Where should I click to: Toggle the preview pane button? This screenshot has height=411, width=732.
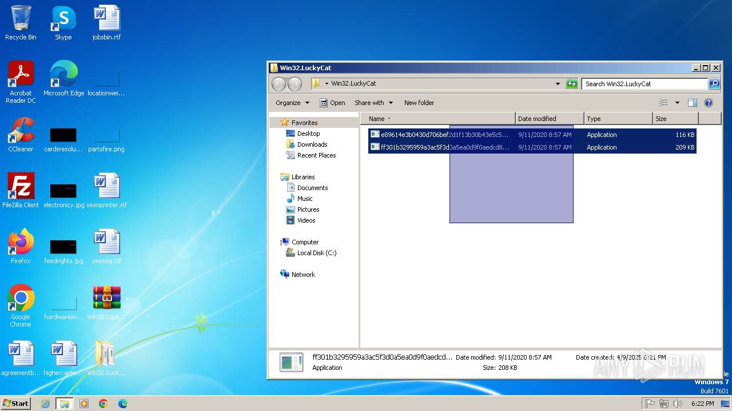(692, 103)
